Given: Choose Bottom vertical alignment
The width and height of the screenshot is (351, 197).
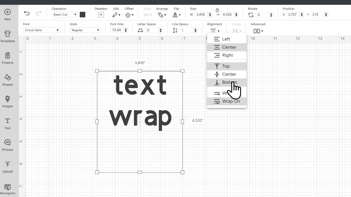Looking at the screenshot, I should coord(227,82).
